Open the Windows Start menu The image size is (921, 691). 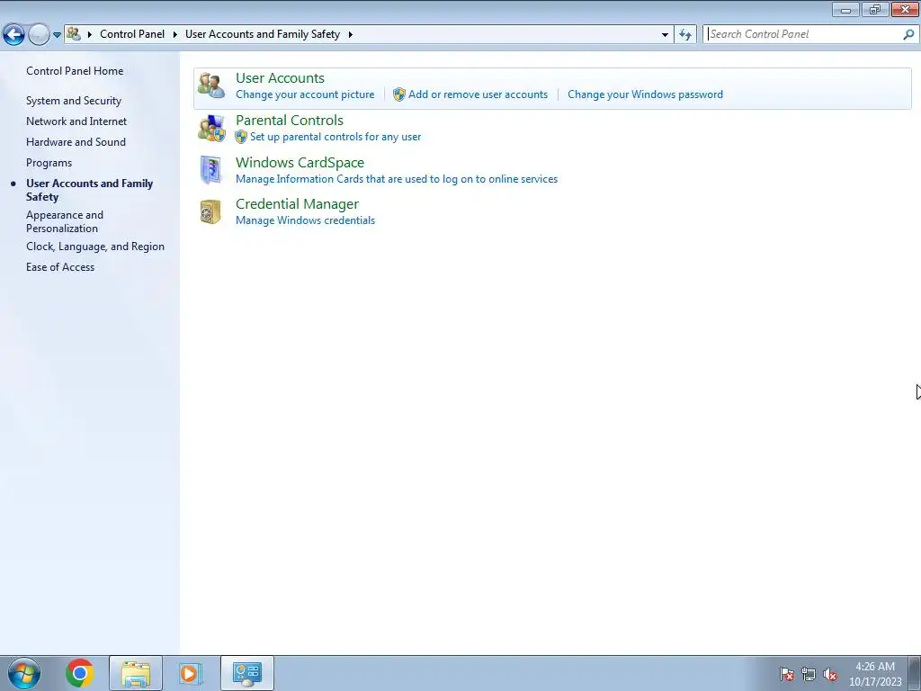[24, 673]
